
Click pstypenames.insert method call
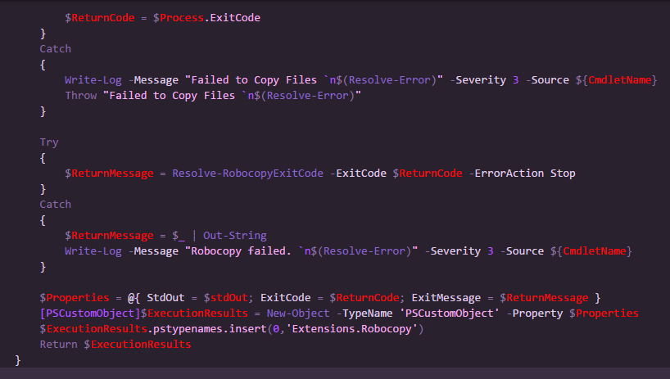[x=210, y=329]
